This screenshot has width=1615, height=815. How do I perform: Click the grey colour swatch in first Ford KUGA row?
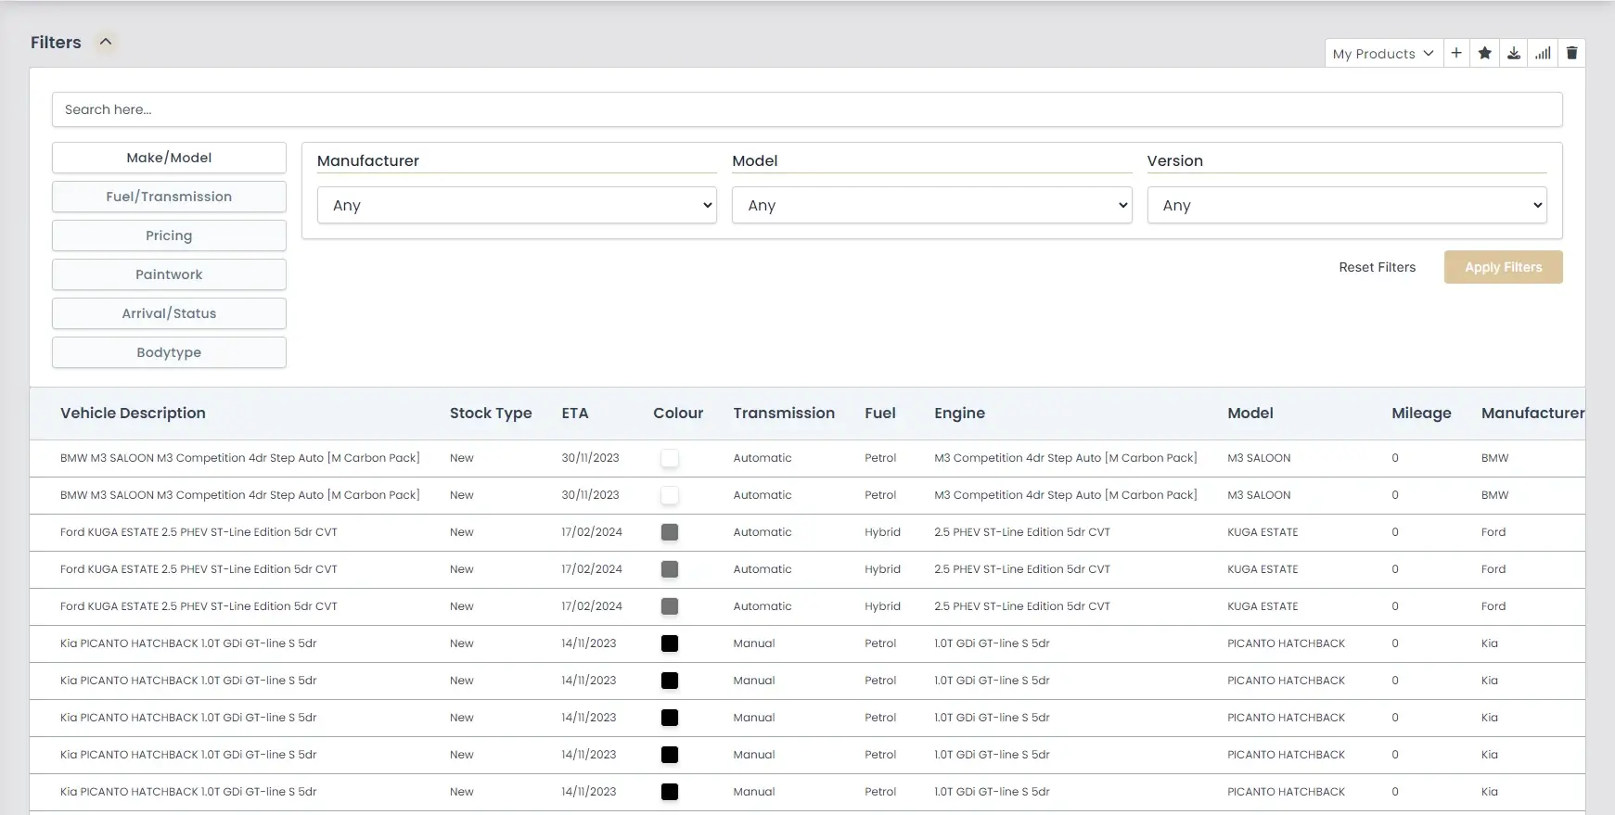pos(670,532)
